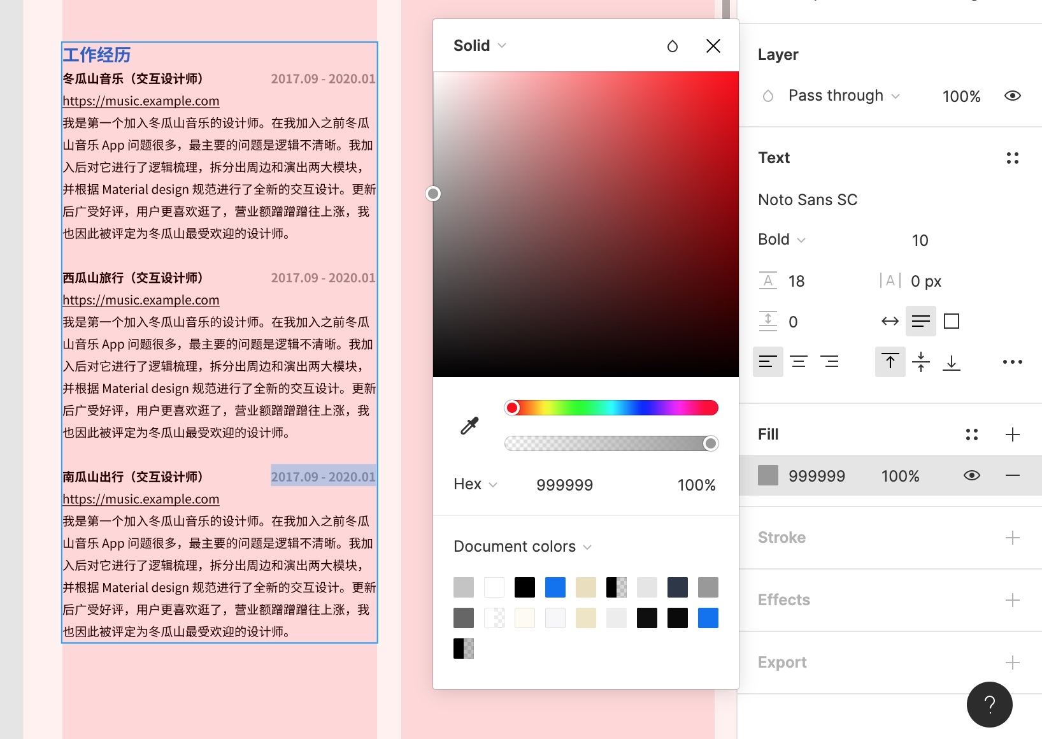Click the Help question mark button
The width and height of the screenshot is (1042, 739).
click(x=989, y=705)
